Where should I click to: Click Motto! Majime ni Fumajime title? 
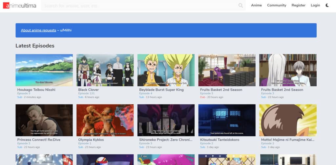[x=287, y=140]
